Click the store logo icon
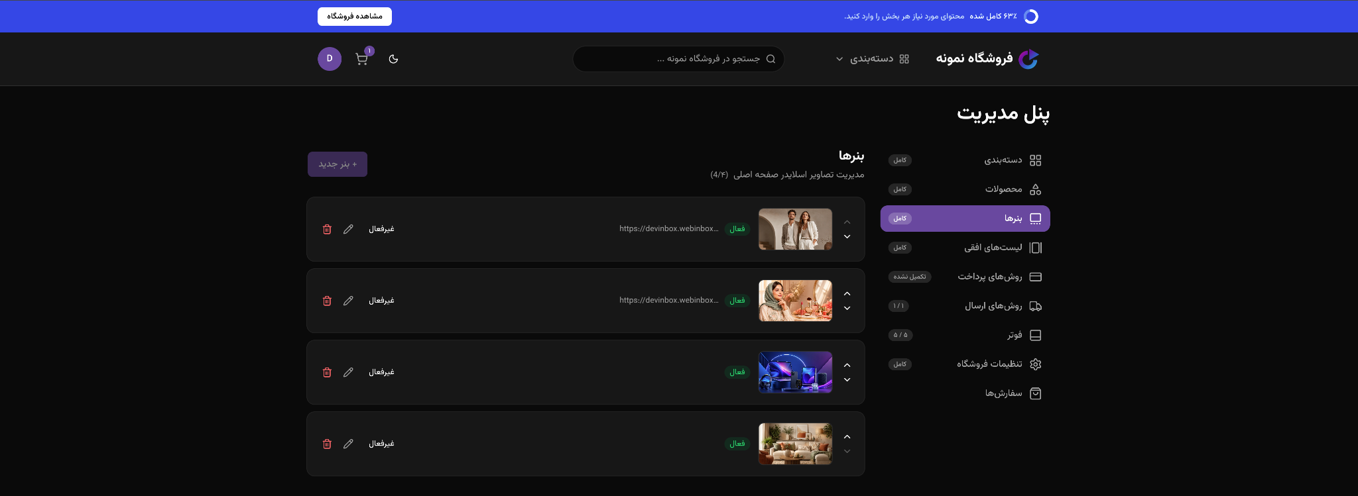The height and width of the screenshot is (496, 1358). pos(1028,59)
